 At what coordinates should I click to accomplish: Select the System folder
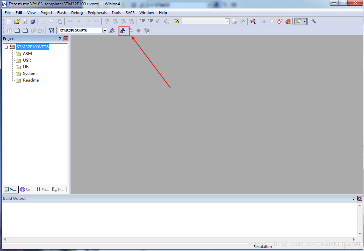pos(30,74)
